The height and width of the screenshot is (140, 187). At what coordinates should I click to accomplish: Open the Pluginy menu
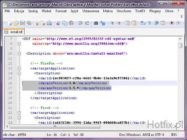155,11
